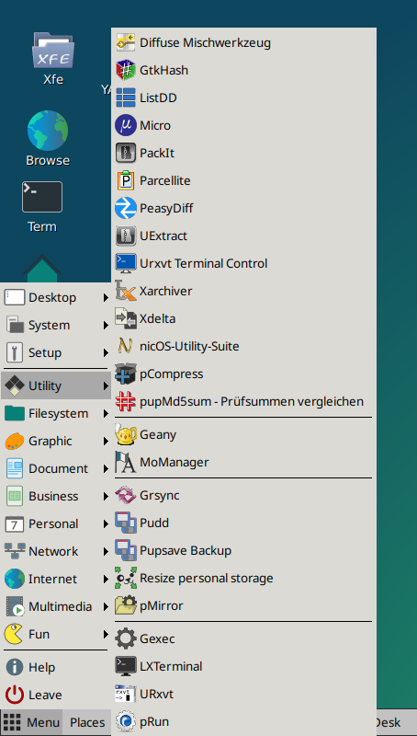Click the Gexec gear icon

pyautogui.click(x=126, y=638)
